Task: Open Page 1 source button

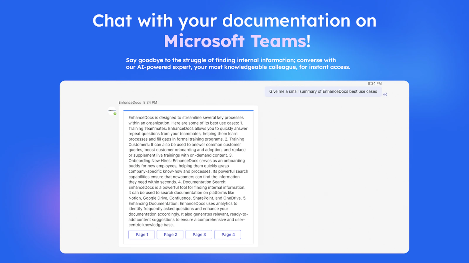Action: pyautogui.click(x=142, y=235)
